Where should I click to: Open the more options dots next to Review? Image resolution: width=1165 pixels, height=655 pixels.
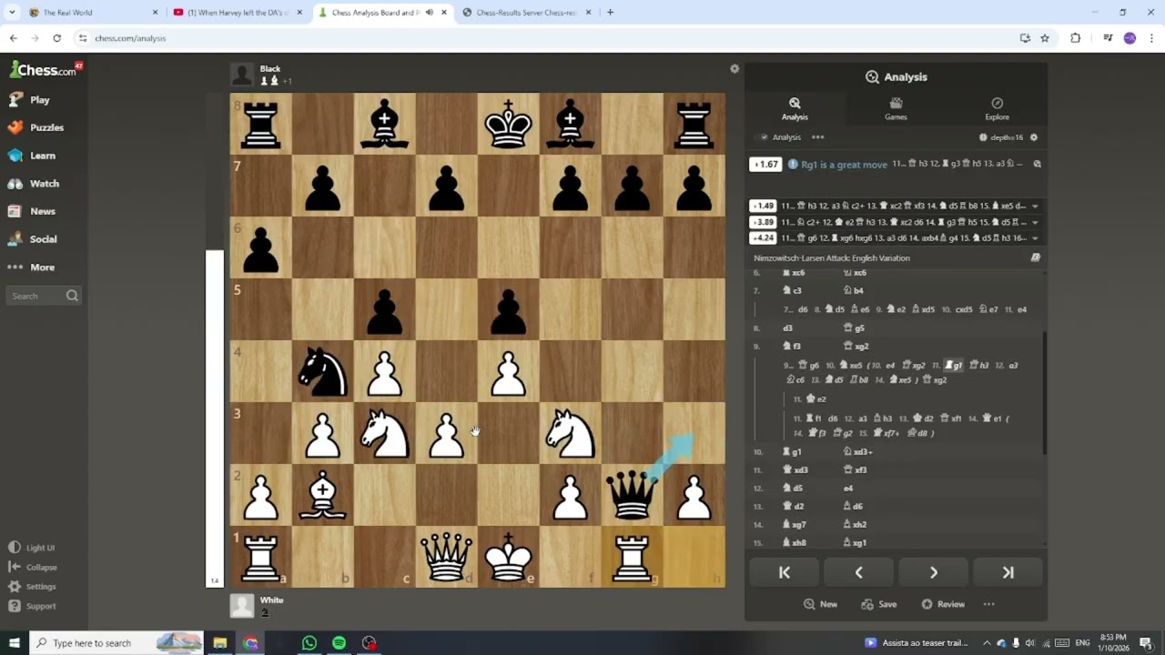click(988, 604)
